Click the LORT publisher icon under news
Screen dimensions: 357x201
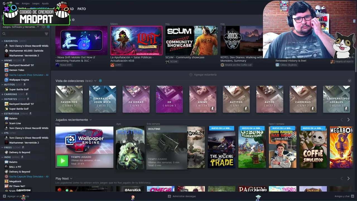pyautogui.click(x=112, y=65)
